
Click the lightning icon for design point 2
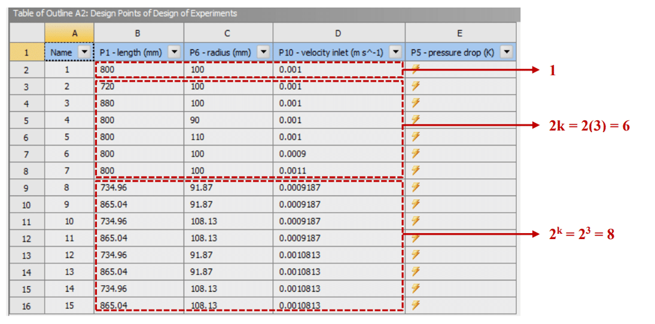(x=415, y=87)
